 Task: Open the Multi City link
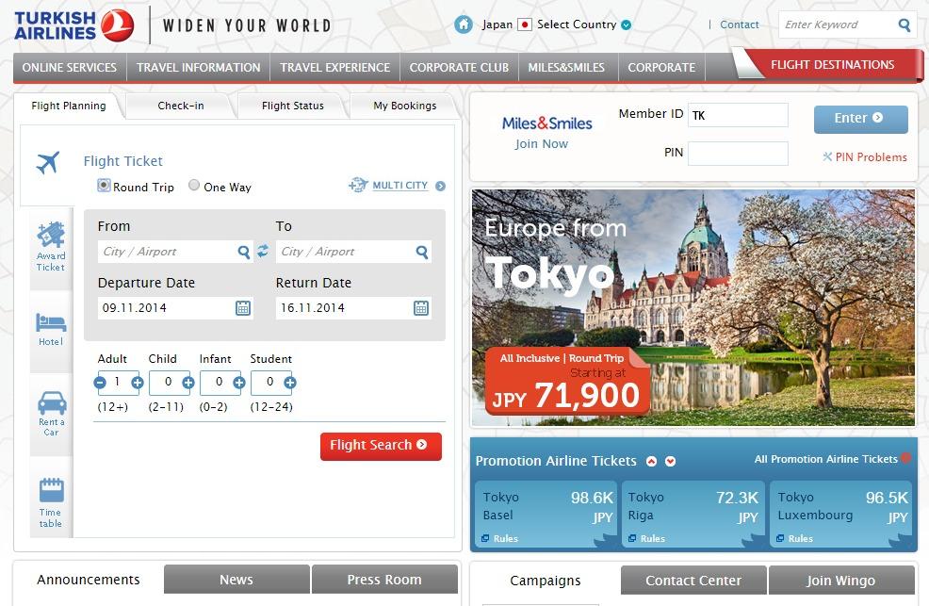pos(399,186)
